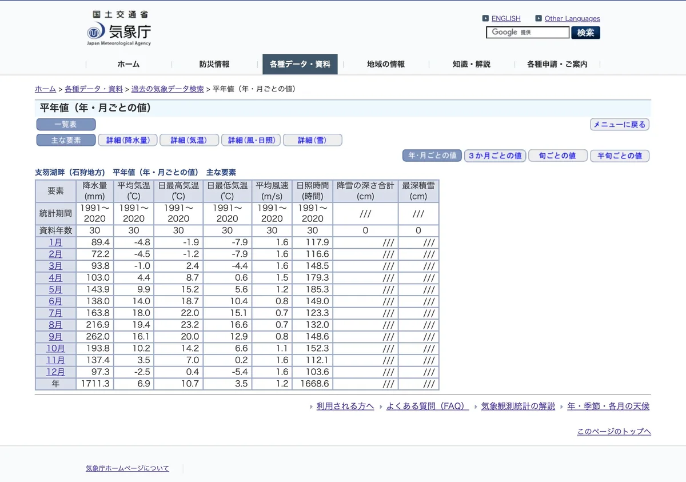686x482 pixels.
Task: Go to ホーム via breadcrumb
Action: pyautogui.click(x=45, y=89)
